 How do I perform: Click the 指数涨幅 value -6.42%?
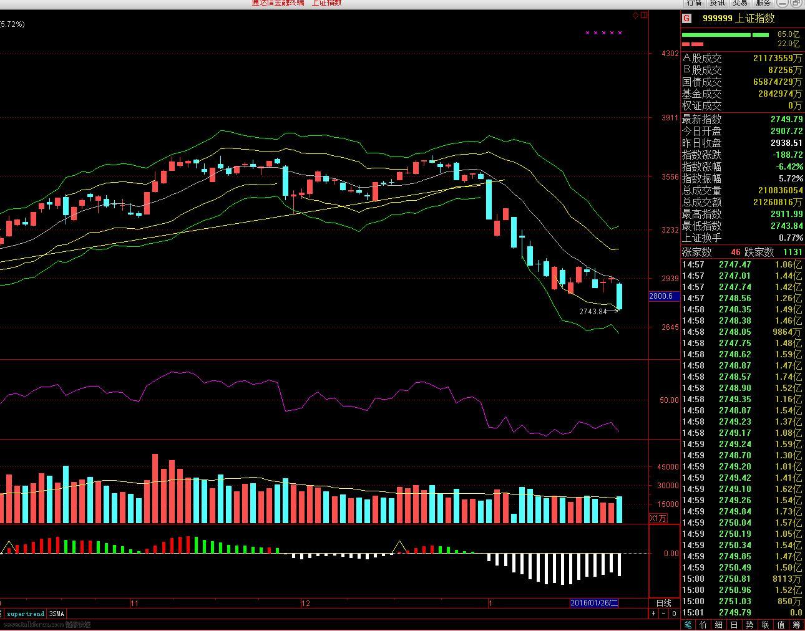coord(789,166)
